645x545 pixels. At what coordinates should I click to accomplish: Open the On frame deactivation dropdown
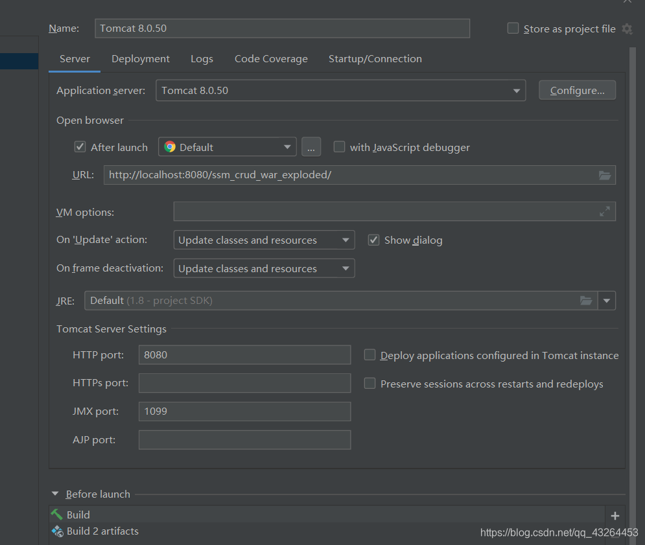pyautogui.click(x=264, y=268)
